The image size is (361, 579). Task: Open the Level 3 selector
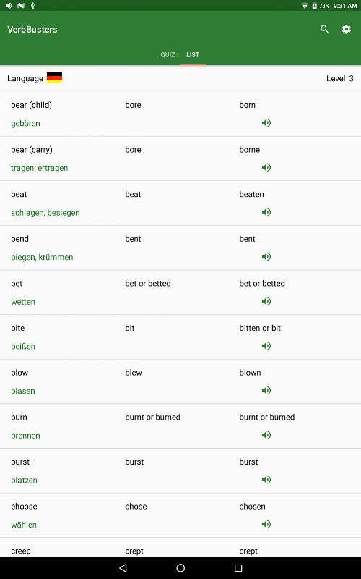339,78
